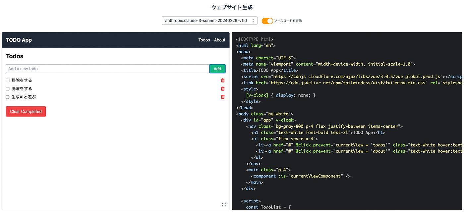Delete the 掃除をする todo with trash icon
Viewport: 464px width, 219px height.
[x=223, y=81]
